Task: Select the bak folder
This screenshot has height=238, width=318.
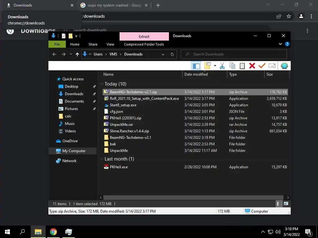Action: (x=195, y=144)
